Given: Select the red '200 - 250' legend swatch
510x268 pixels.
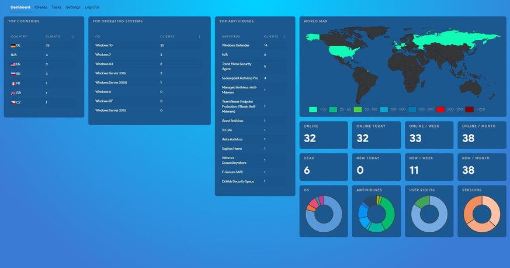Looking at the screenshot, I should [x=440, y=109].
